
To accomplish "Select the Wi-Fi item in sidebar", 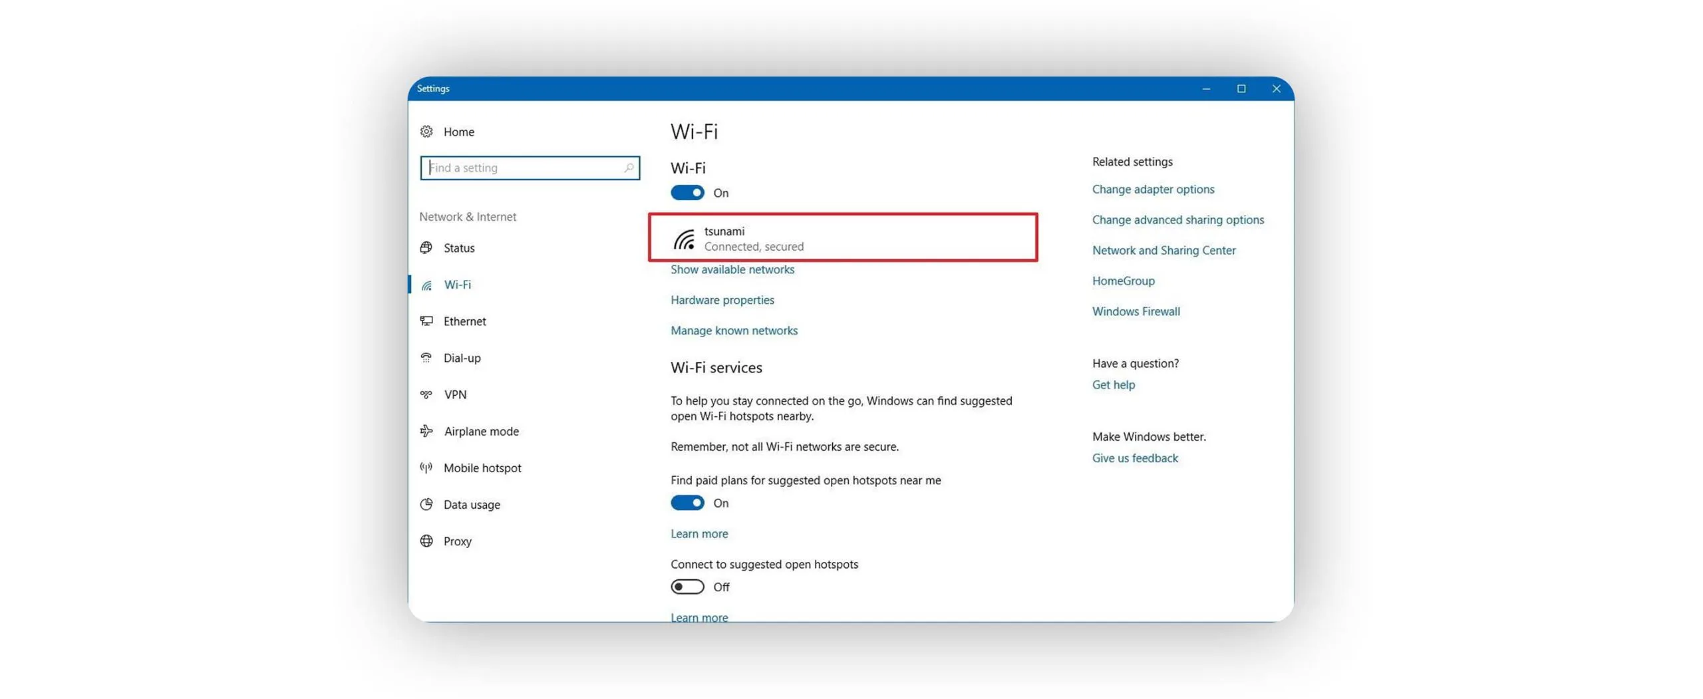I will tap(457, 285).
